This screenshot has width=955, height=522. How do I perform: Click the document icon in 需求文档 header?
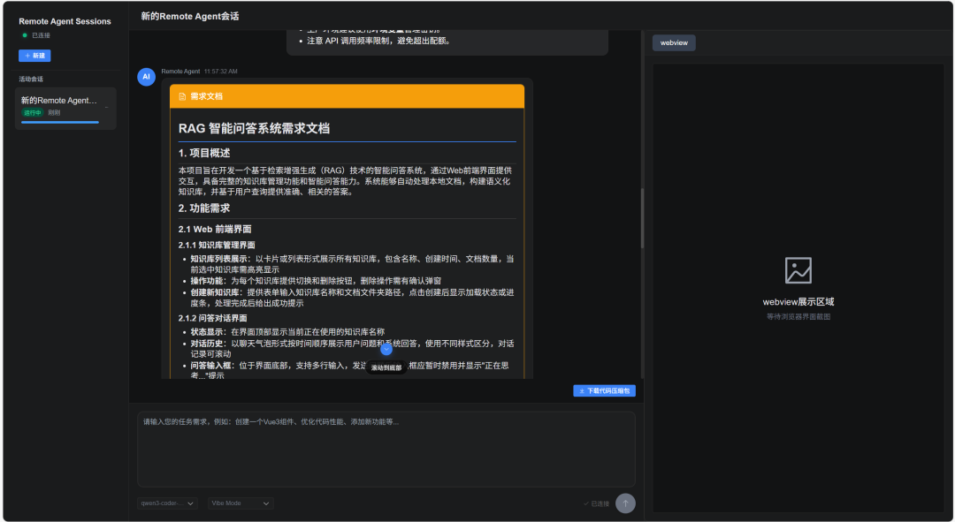[x=182, y=96]
